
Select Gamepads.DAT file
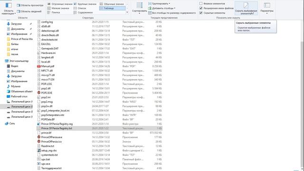click(x=50, y=48)
